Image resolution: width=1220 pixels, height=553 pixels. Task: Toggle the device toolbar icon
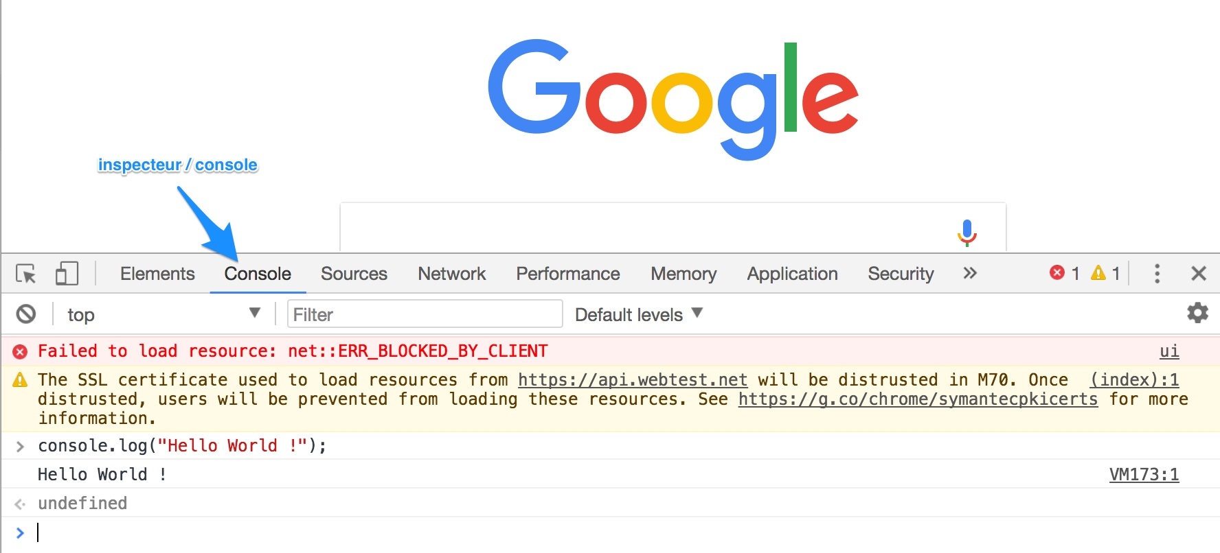67,274
